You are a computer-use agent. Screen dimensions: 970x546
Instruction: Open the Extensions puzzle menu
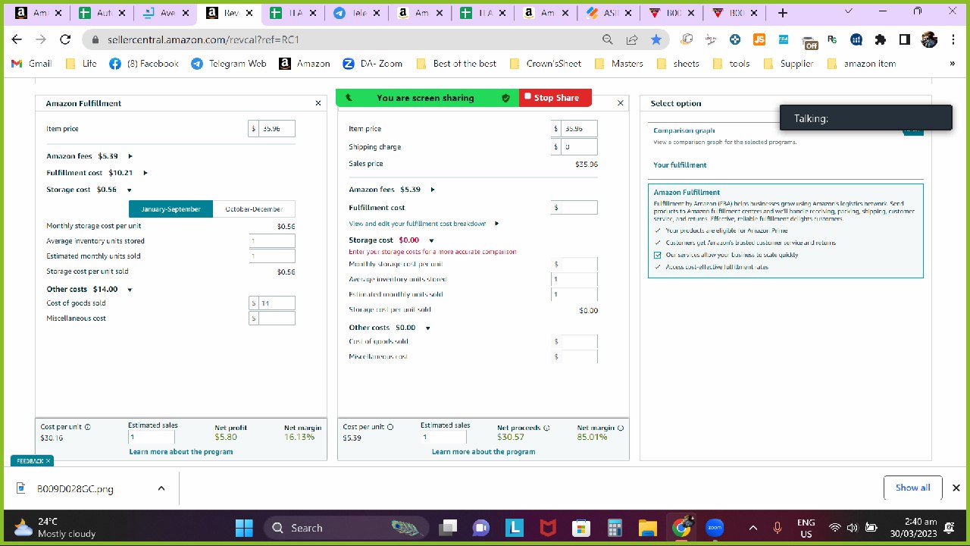point(881,39)
